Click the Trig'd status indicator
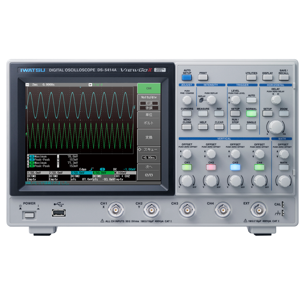 tap(96, 85)
